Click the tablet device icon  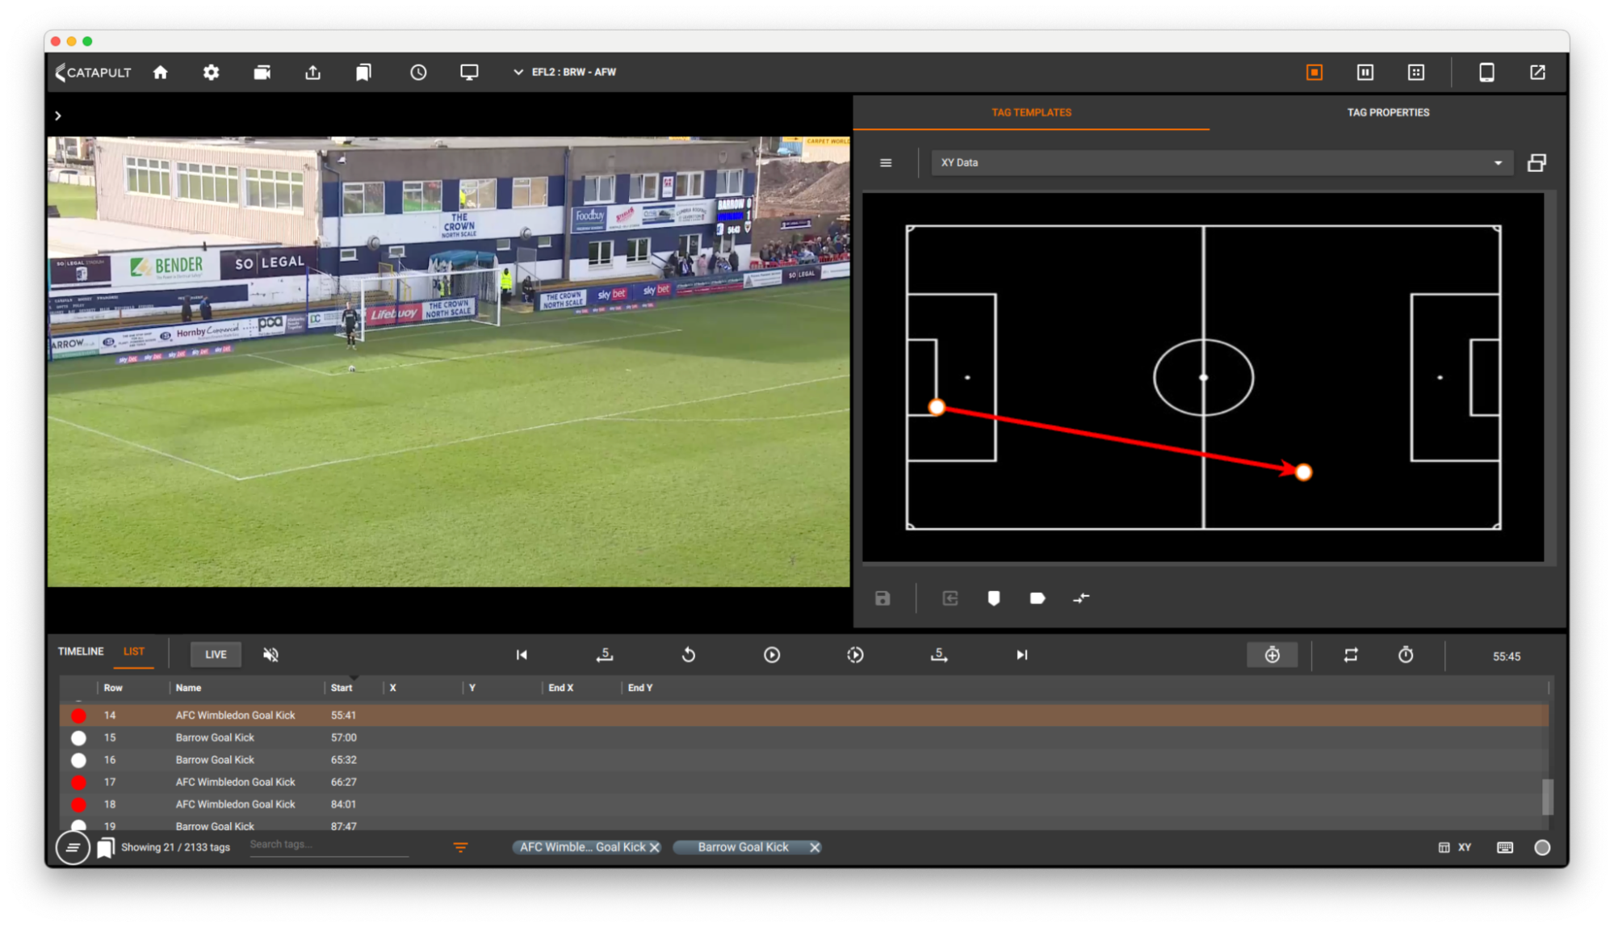click(x=1486, y=72)
